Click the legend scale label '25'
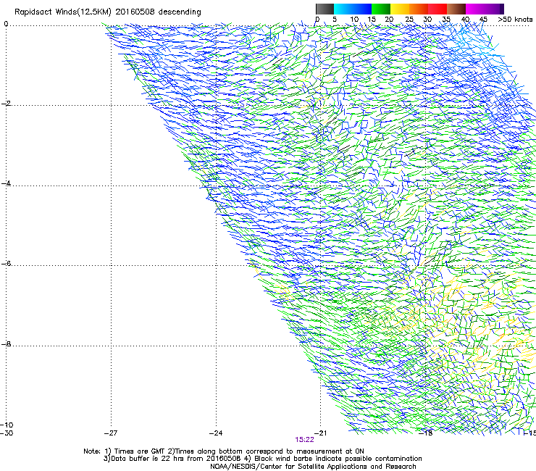The height and width of the screenshot is (471, 536). 409,20
